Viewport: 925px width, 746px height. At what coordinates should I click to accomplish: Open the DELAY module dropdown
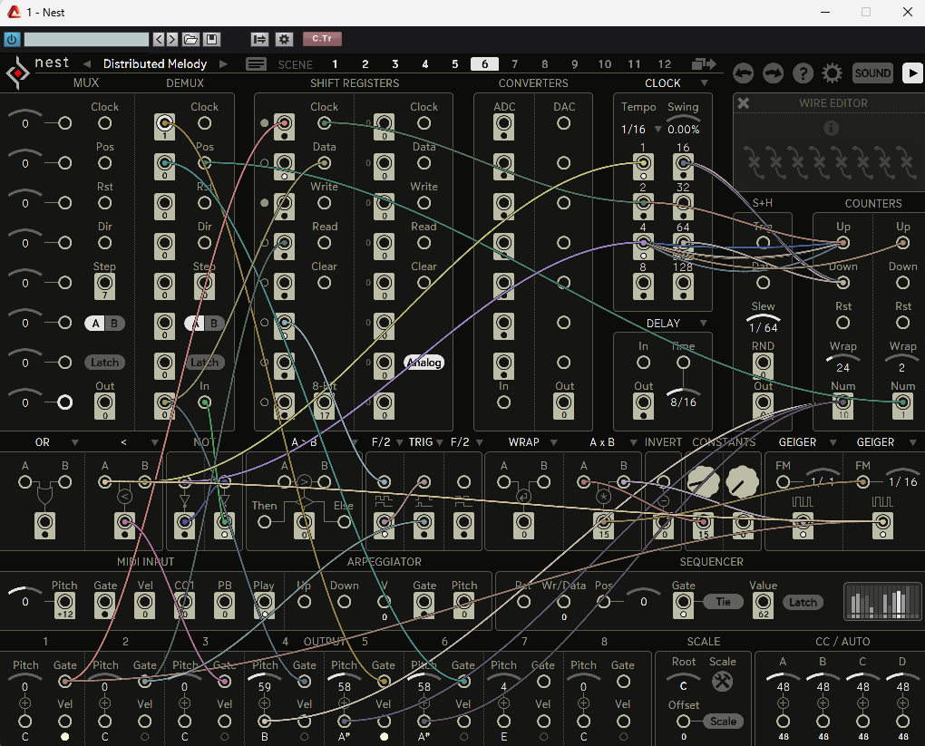703,324
